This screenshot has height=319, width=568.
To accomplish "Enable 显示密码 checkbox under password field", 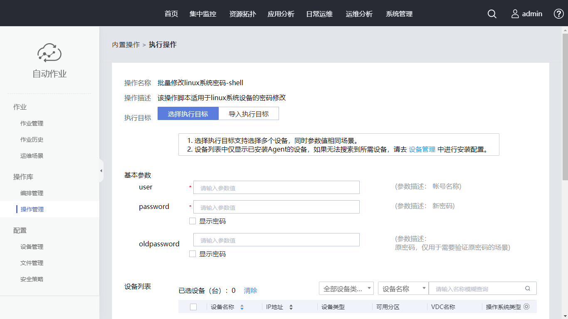I will pyautogui.click(x=193, y=221).
